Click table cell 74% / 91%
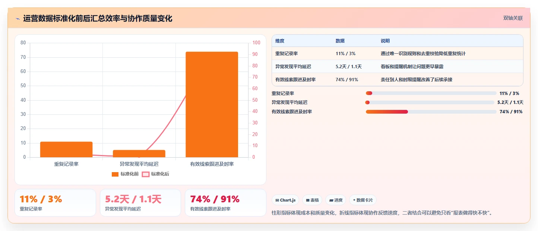538x231 pixels. pyautogui.click(x=347, y=80)
